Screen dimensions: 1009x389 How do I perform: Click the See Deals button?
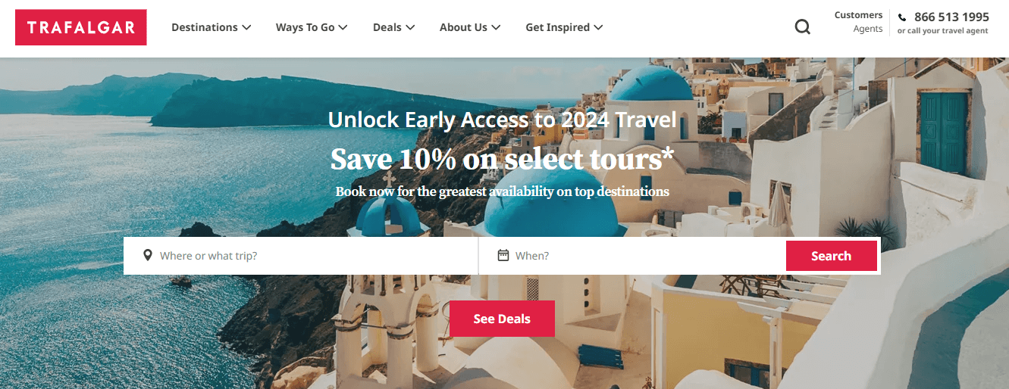(502, 319)
